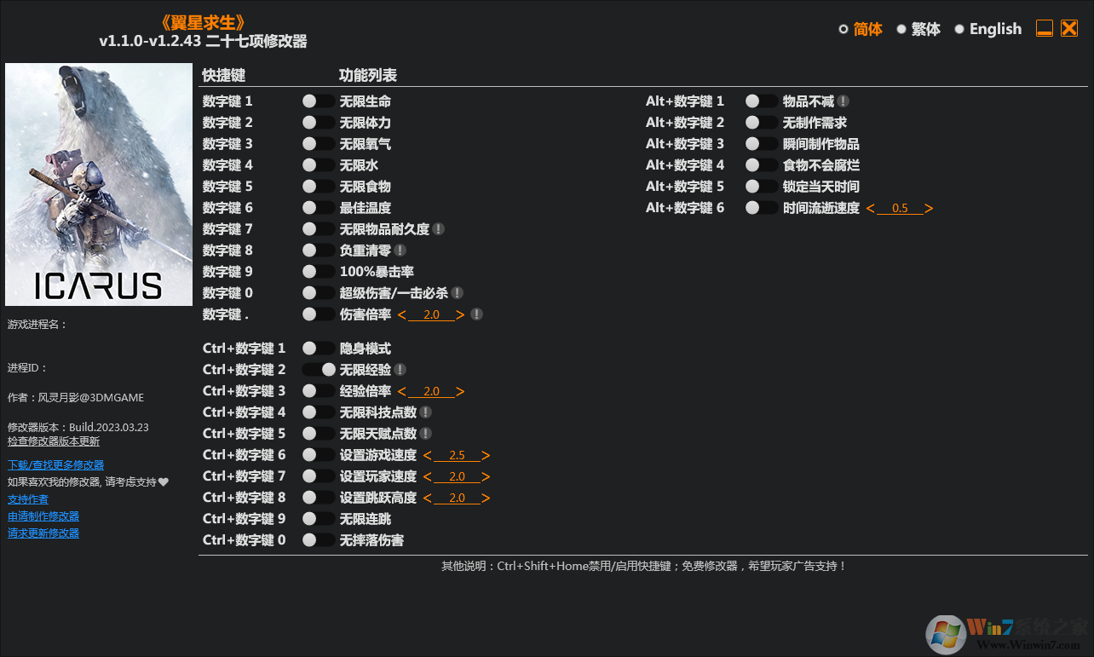点击支持作者链接
Viewport: 1094px width, 657px height.
27,499
